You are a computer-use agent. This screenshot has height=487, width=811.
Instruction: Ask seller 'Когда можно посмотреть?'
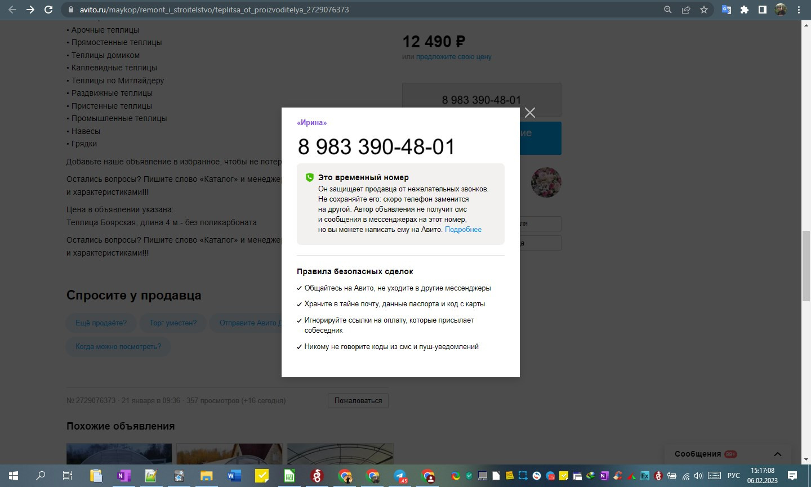(x=118, y=347)
